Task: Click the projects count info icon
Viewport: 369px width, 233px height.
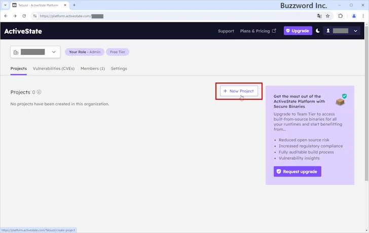Action: [39, 92]
